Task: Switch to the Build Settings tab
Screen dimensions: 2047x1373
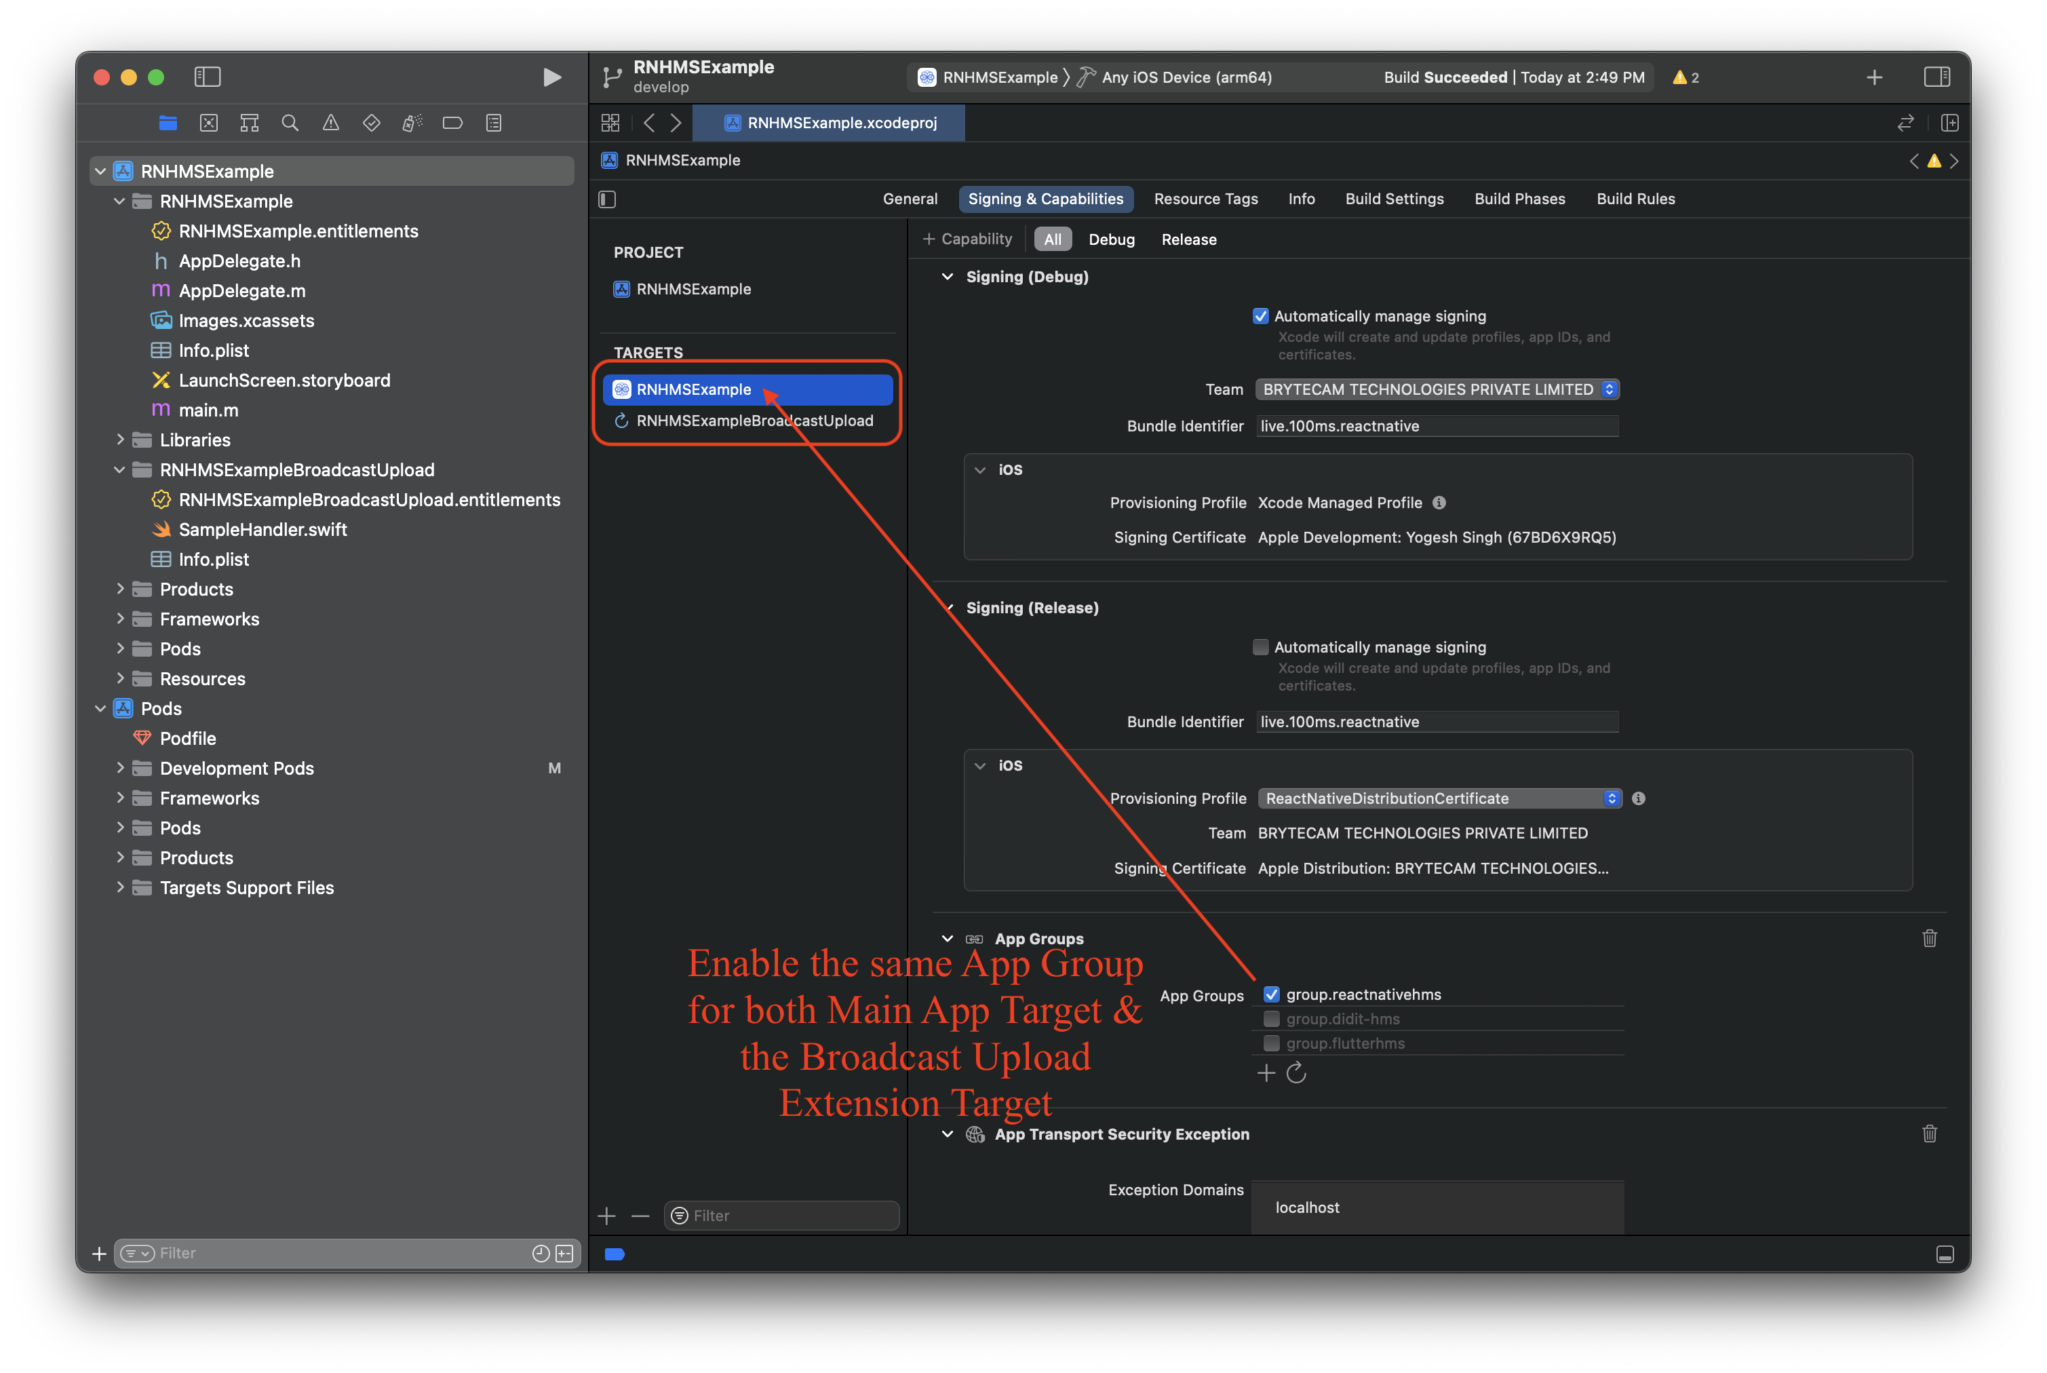Action: point(1394,199)
